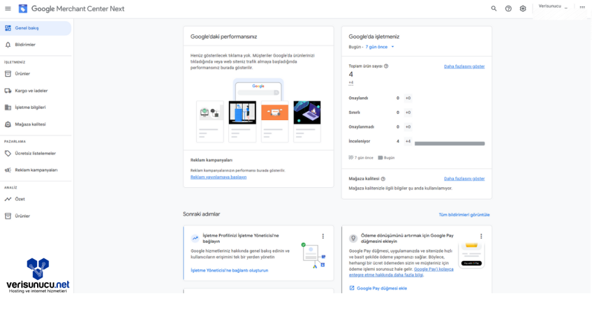This screenshot has height=333, width=592.
Task: Open the settings gear icon
Action: click(523, 8)
